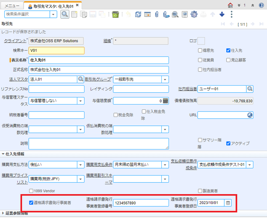Enable the 税金免除 checkbox
267x218 pixels.
click(x=116, y=115)
